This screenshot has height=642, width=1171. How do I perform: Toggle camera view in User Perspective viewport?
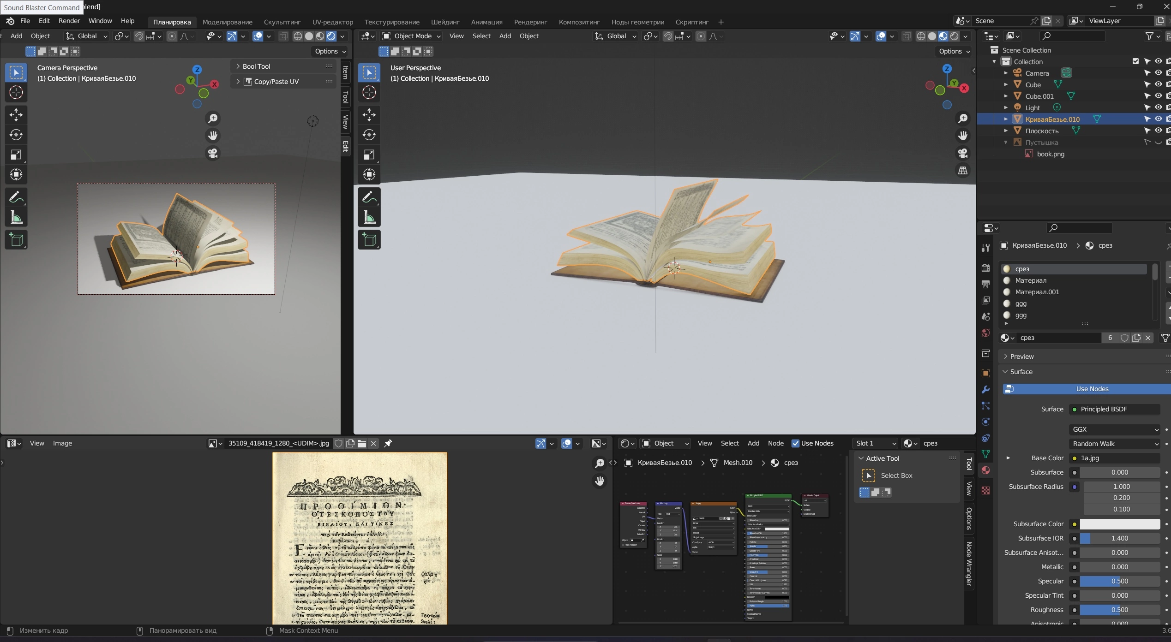(x=963, y=153)
